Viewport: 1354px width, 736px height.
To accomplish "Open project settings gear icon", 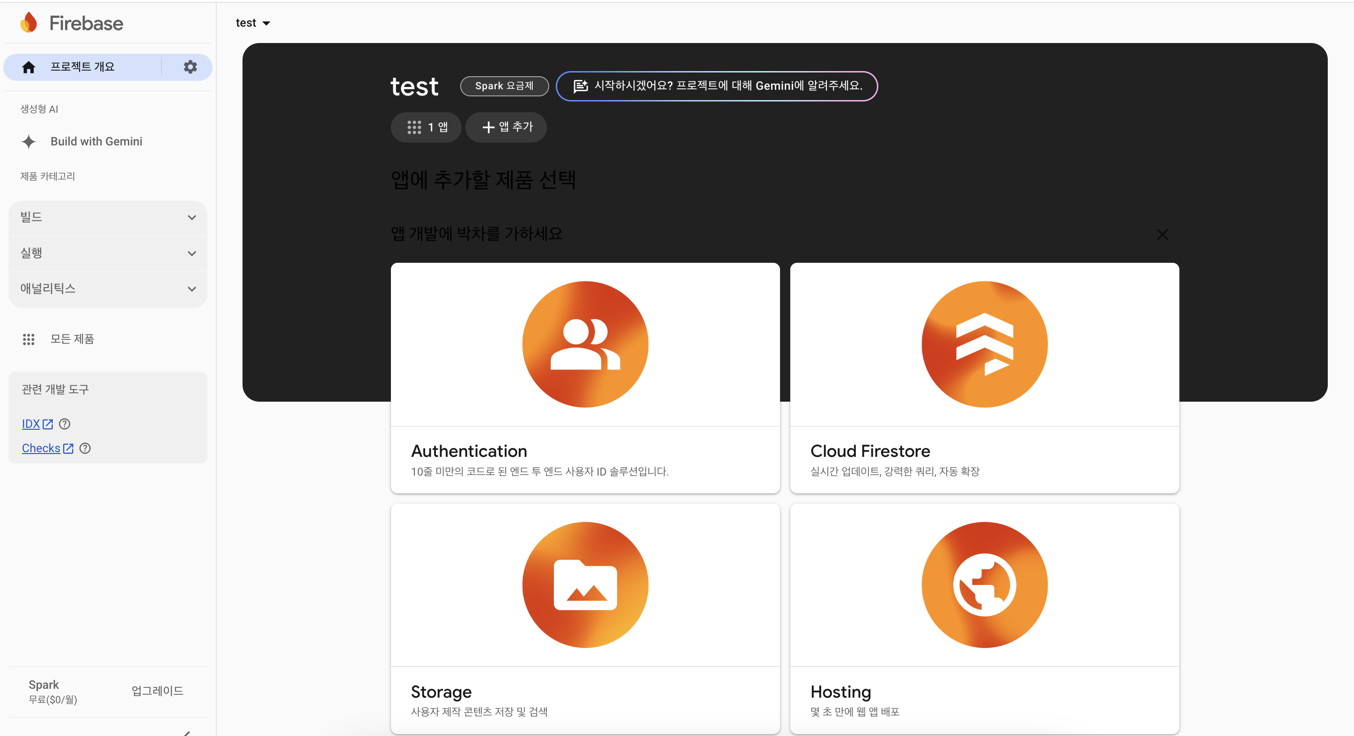I will tap(190, 67).
